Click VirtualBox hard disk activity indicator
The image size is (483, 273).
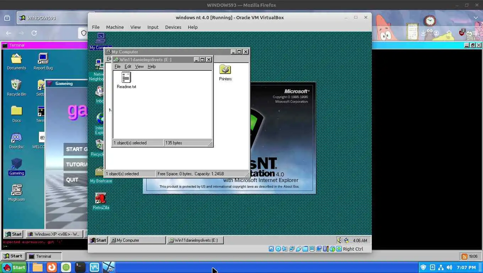pyautogui.click(x=271, y=249)
